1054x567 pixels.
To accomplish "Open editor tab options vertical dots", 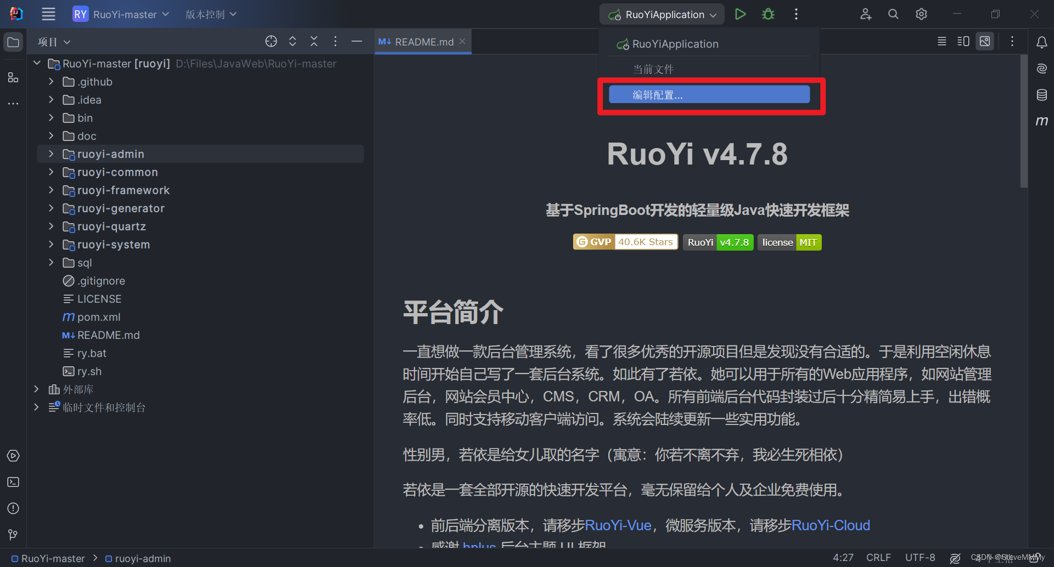I will click(x=1012, y=41).
